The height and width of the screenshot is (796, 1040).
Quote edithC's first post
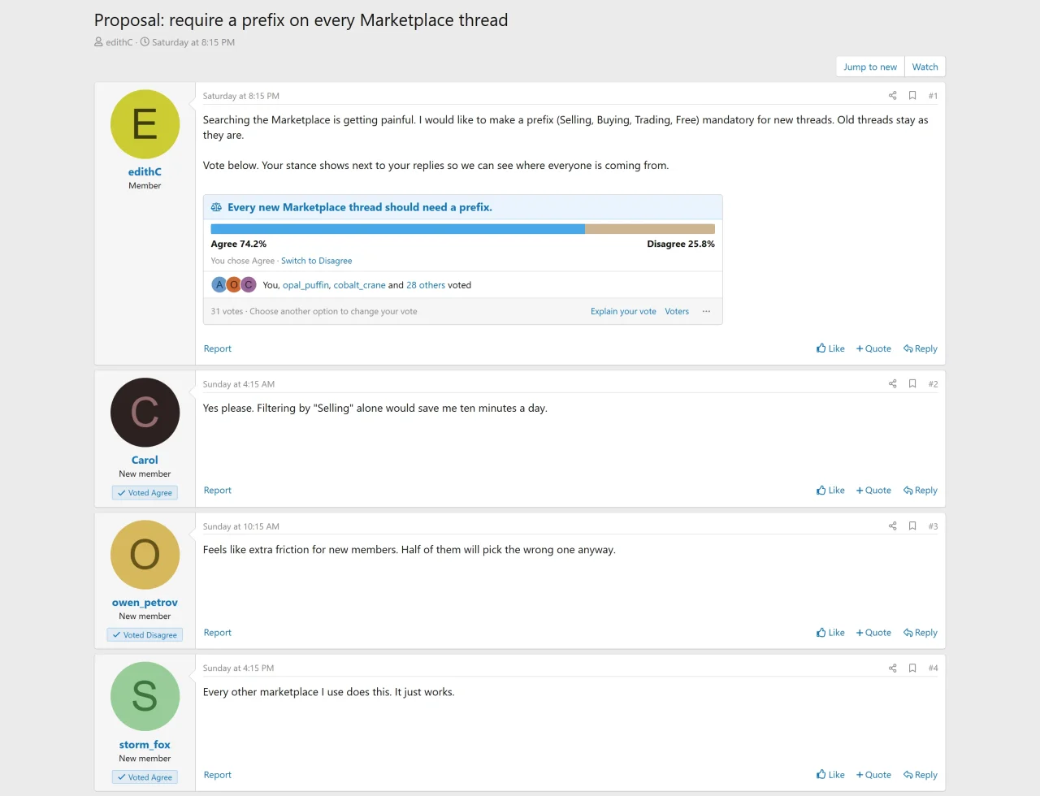(x=873, y=348)
